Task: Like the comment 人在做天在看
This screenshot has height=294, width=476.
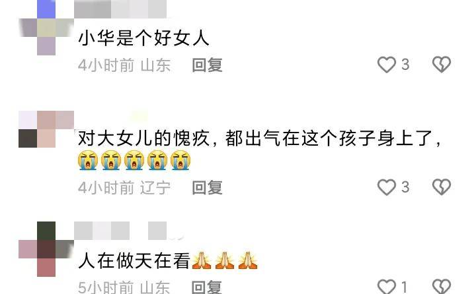Action: (387, 287)
